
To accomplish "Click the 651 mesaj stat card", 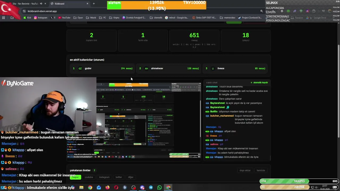I will click(194, 40).
